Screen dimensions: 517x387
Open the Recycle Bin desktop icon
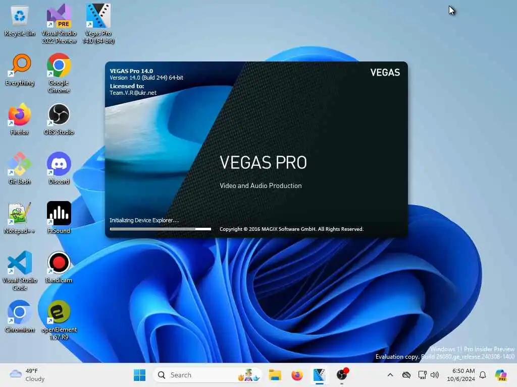tap(20, 20)
